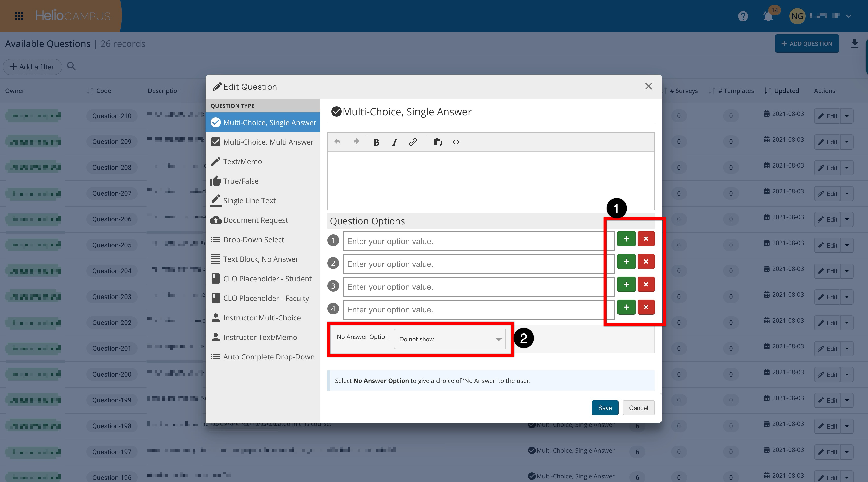Click the download icon beside Add Question
868x482 pixels.
(x=854, y=43)
